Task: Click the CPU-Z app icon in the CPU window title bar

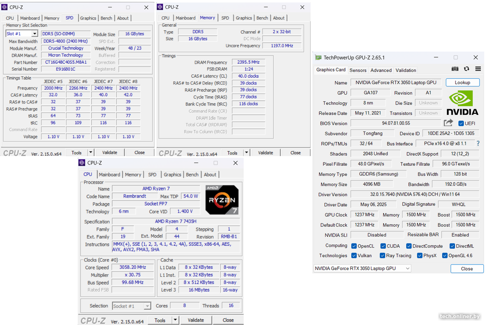Action: [82, 162]
